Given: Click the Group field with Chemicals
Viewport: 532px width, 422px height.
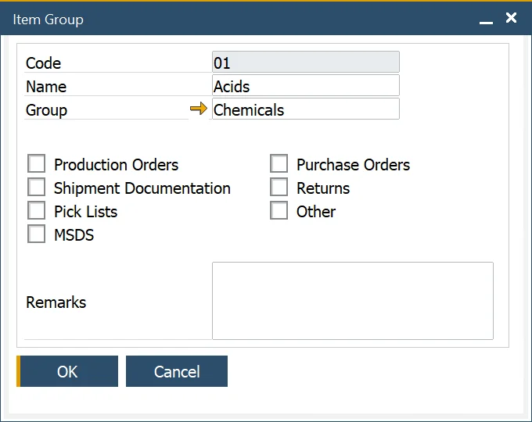Looking at the screenshot, I should point(305,109).
